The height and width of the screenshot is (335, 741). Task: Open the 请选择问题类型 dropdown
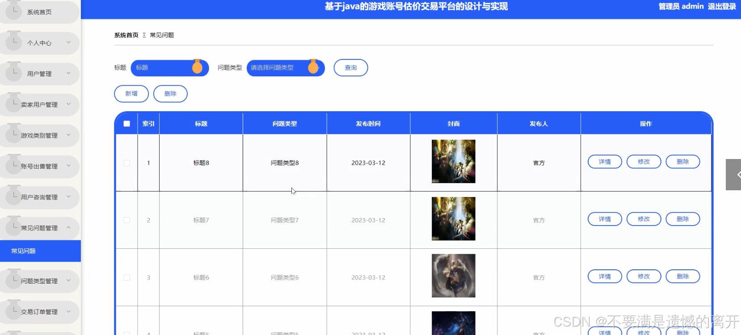pyautogui.click(x=286, y=68)
